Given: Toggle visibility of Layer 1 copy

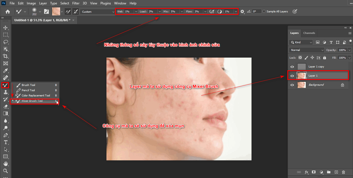Looking at the screenshot, I should pyautogui.click(x=292, y=66).
